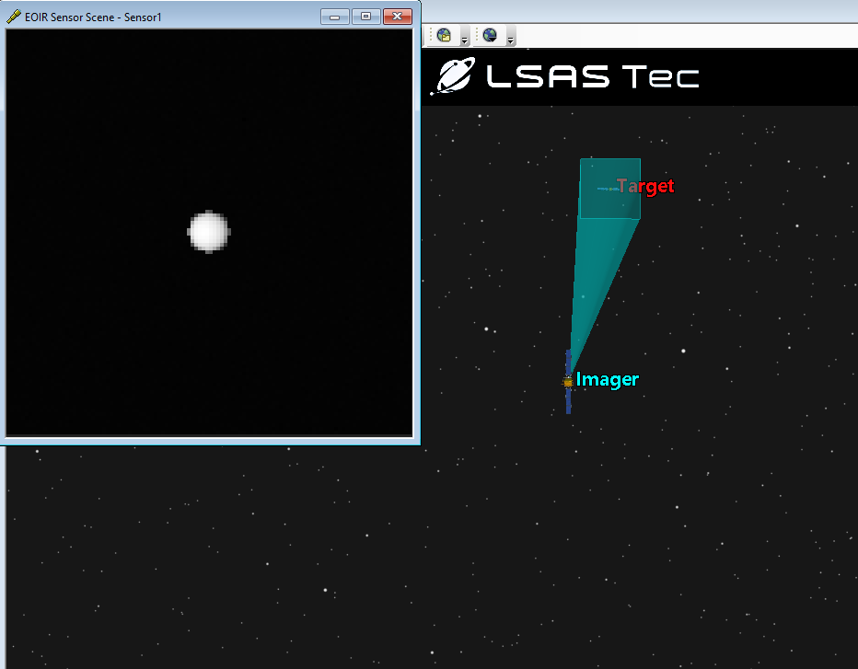Select the cyan Imager label
Screen dimensions: 858x669
pyautogui.click(x=608, y=379)
